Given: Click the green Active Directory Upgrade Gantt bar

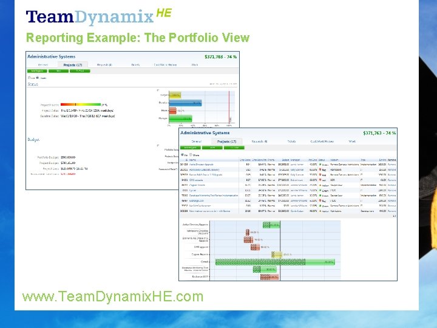Looking at the screenshot, I should click(271, 225).
